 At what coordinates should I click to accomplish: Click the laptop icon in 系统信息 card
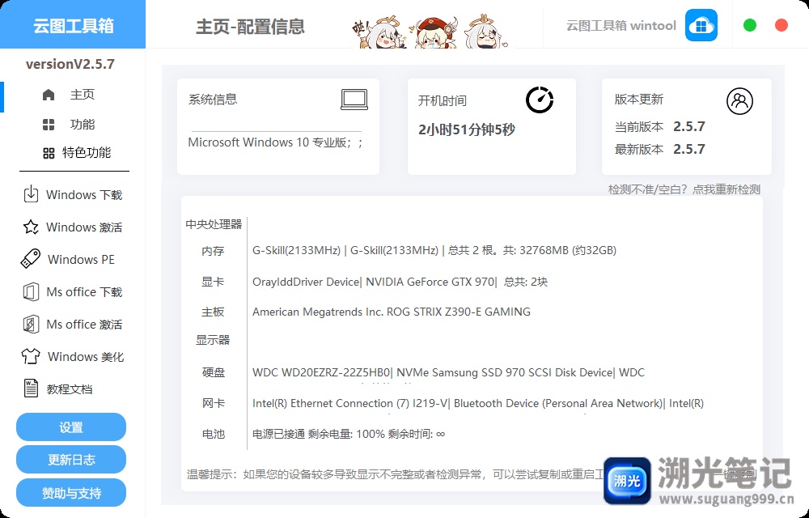[x=354, y=100]
